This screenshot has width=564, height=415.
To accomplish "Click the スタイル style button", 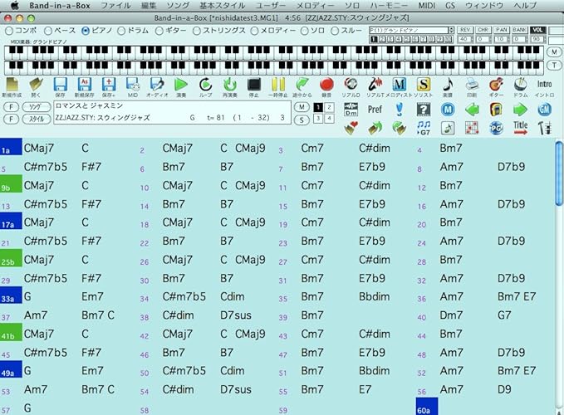I will [x=37, y=120].
